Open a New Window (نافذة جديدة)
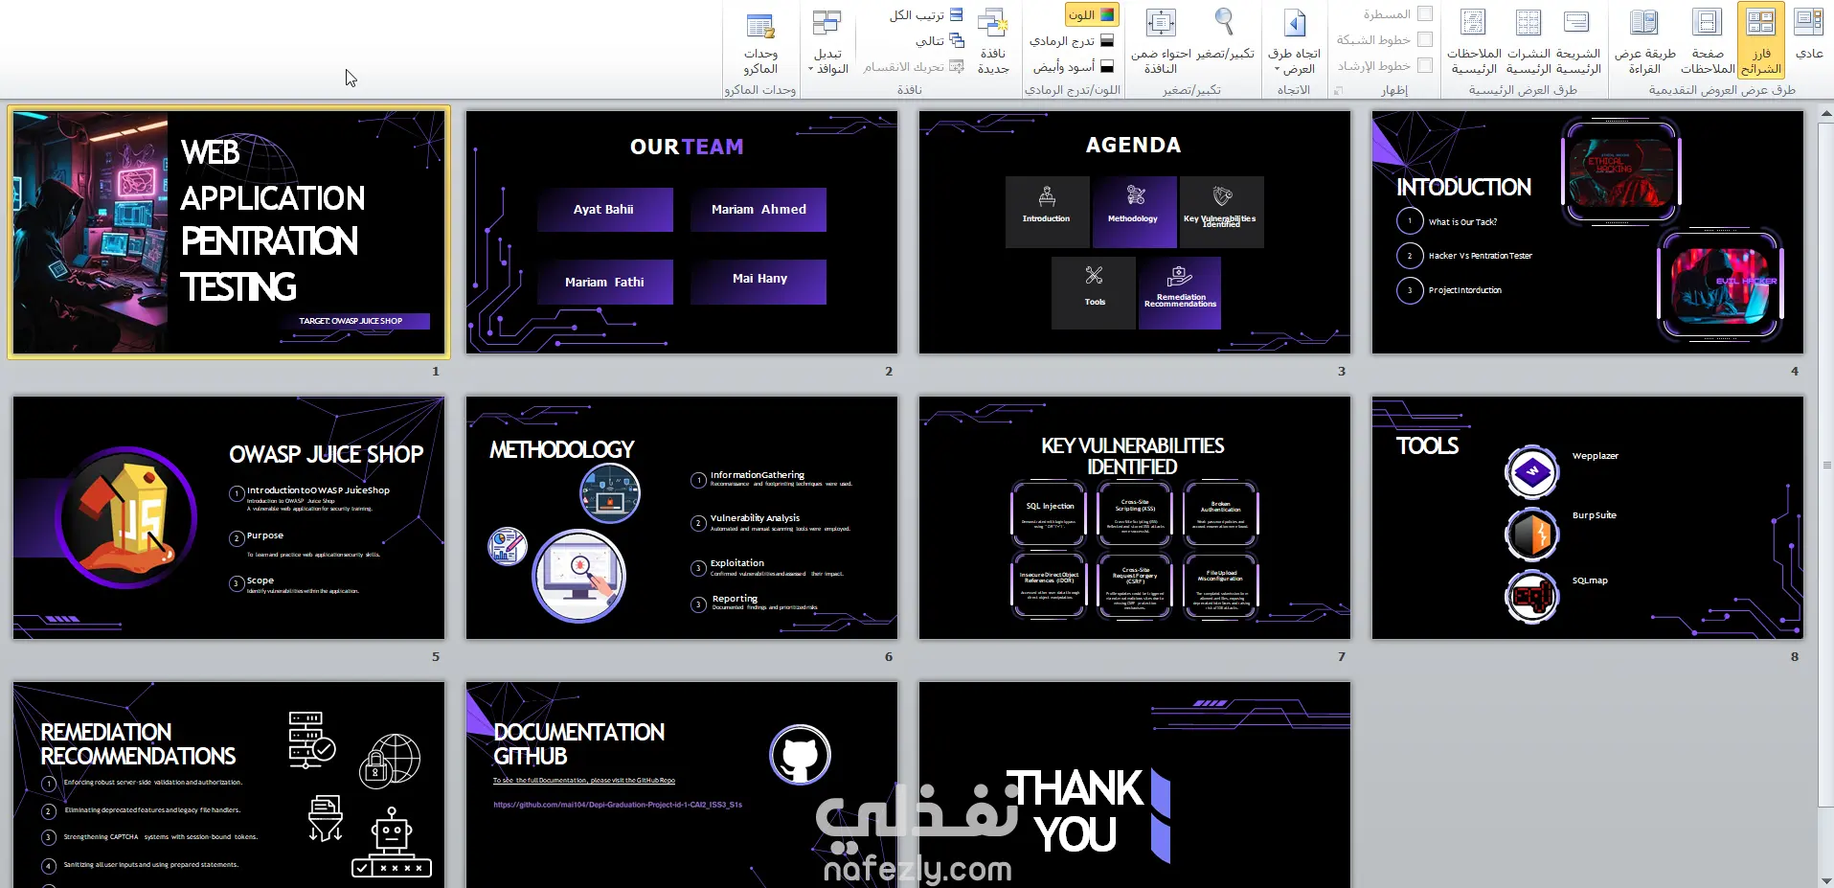 click(x=992, y=40)
